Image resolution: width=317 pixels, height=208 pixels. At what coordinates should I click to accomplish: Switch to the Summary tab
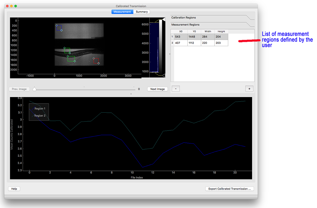142,12
